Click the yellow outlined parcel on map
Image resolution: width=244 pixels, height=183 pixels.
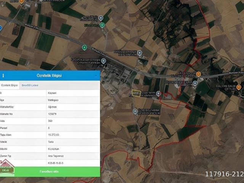tap(136, 93)
